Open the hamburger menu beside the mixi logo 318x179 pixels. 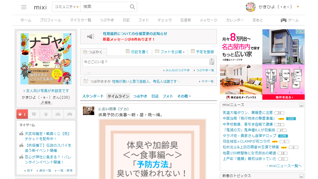(x=24, y=7)
